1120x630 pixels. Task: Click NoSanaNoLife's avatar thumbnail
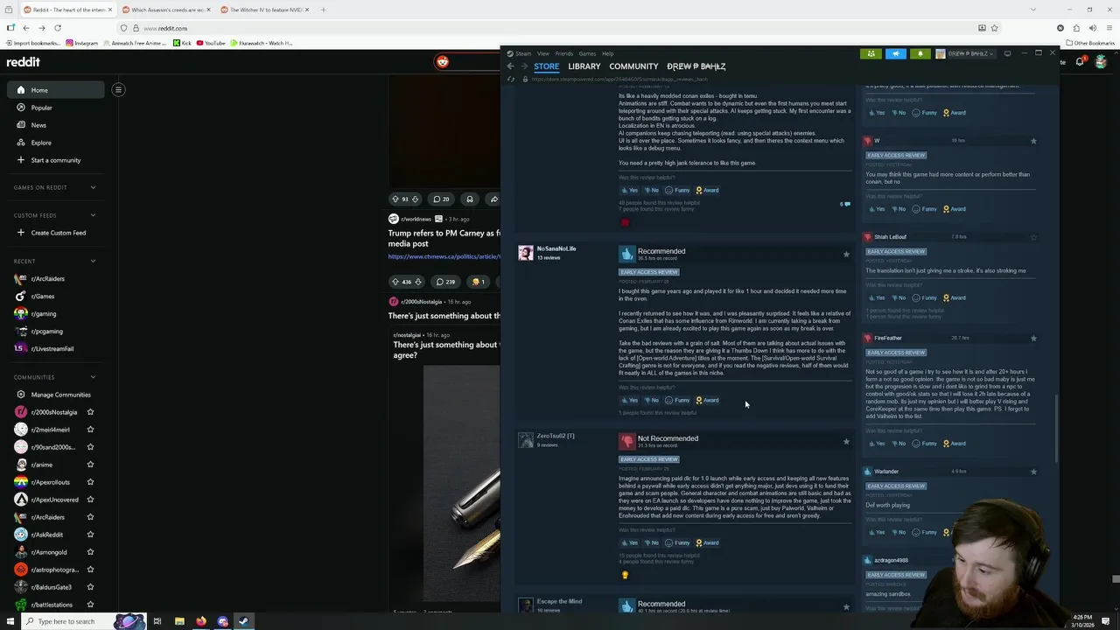525,253
